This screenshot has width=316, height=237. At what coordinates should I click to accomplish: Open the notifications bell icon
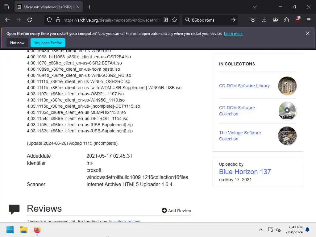[307, 230]
